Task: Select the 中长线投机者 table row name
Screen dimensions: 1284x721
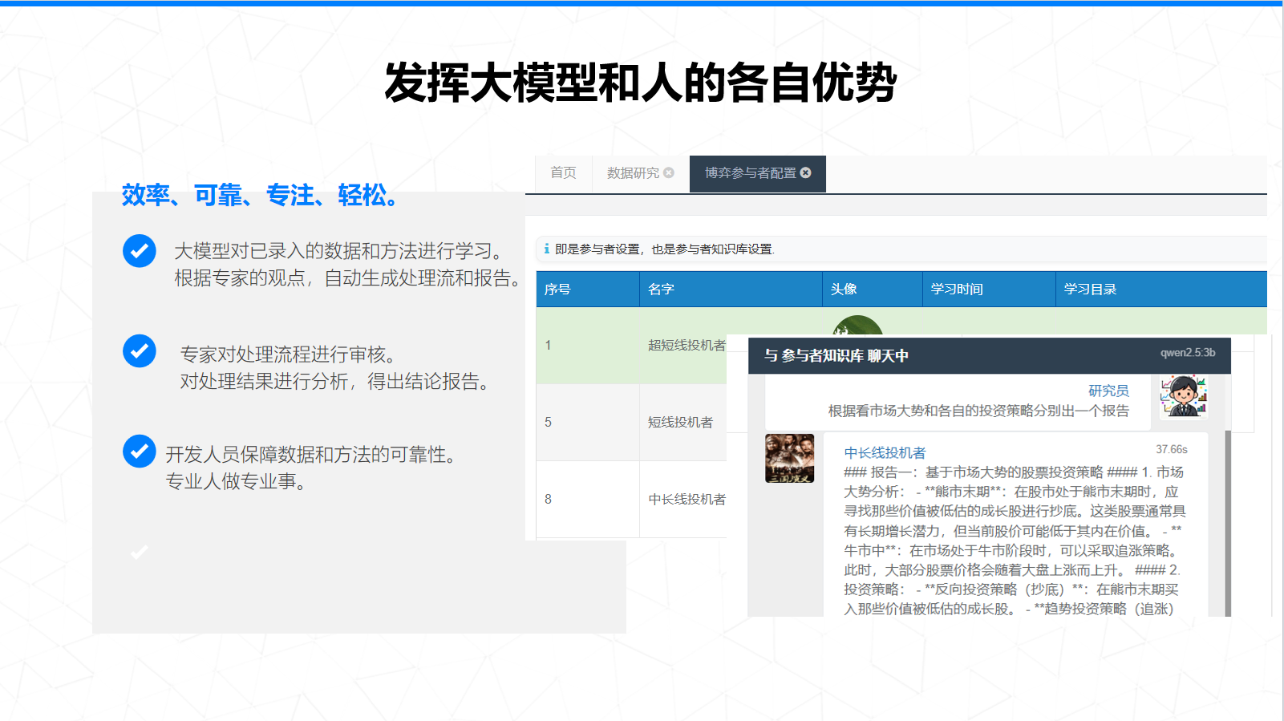Action: 687,499
